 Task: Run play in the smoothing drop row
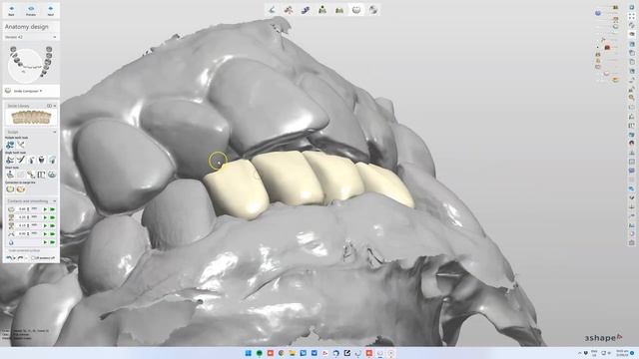click(45, 242)
